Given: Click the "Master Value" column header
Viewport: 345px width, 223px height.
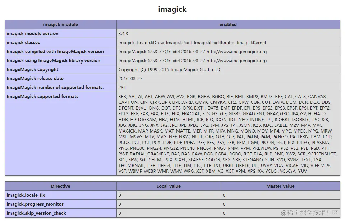Looking at the screenshot, I should (281, 186).
